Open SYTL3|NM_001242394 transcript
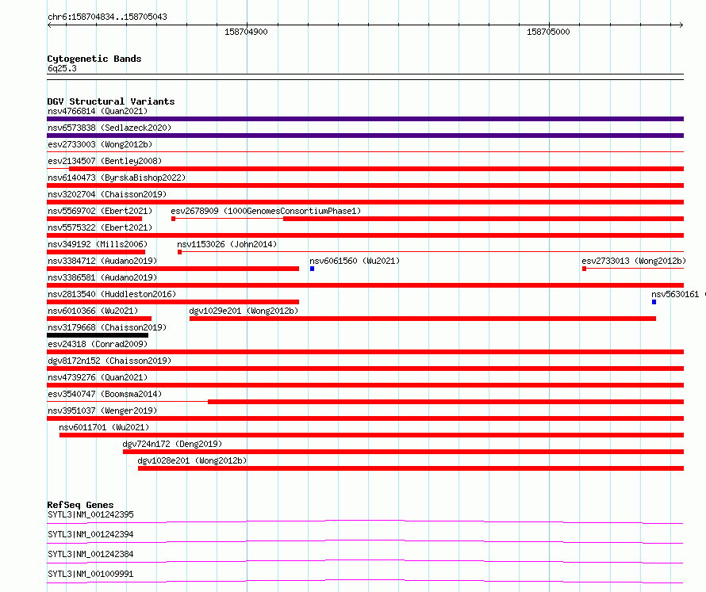 click(x=90, y=534)
